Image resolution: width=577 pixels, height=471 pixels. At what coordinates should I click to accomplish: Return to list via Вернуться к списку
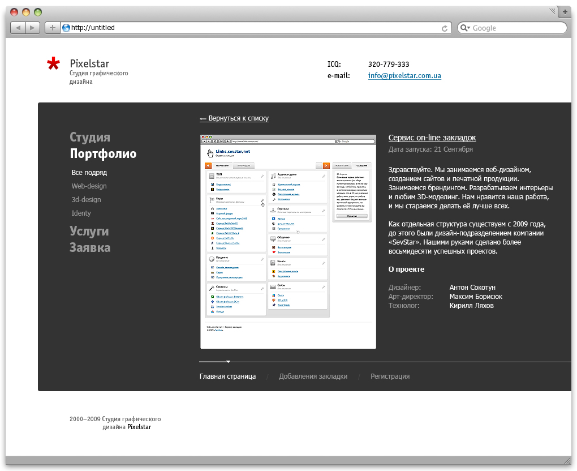(234, 118)
